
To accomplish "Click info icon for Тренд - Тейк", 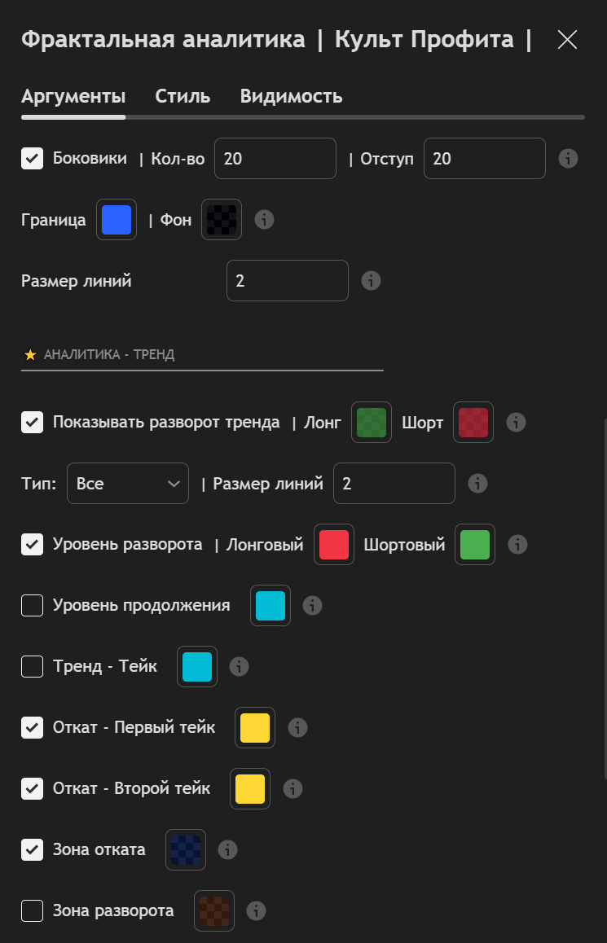I will pyautogui.click(x=239, y=666).
